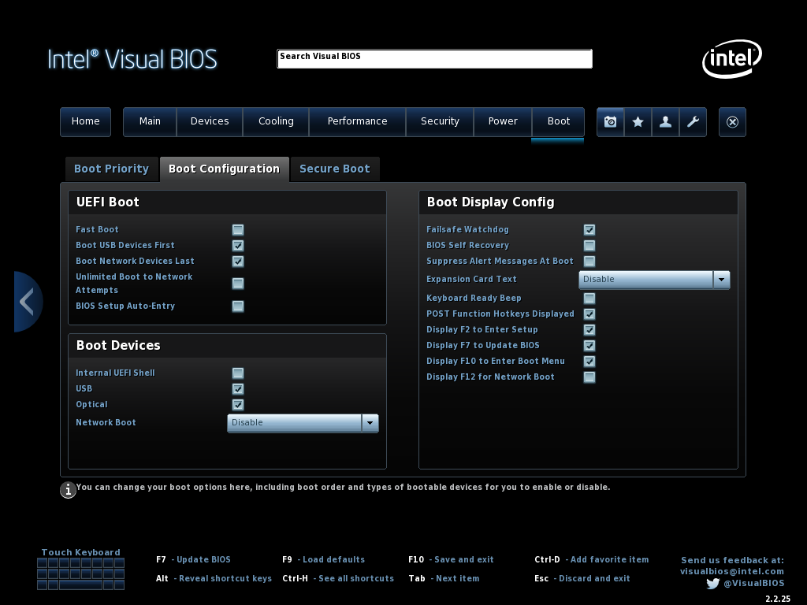Click the circled X exit icon
Viewport: 807px width, 605px height.
coord(733,122)
